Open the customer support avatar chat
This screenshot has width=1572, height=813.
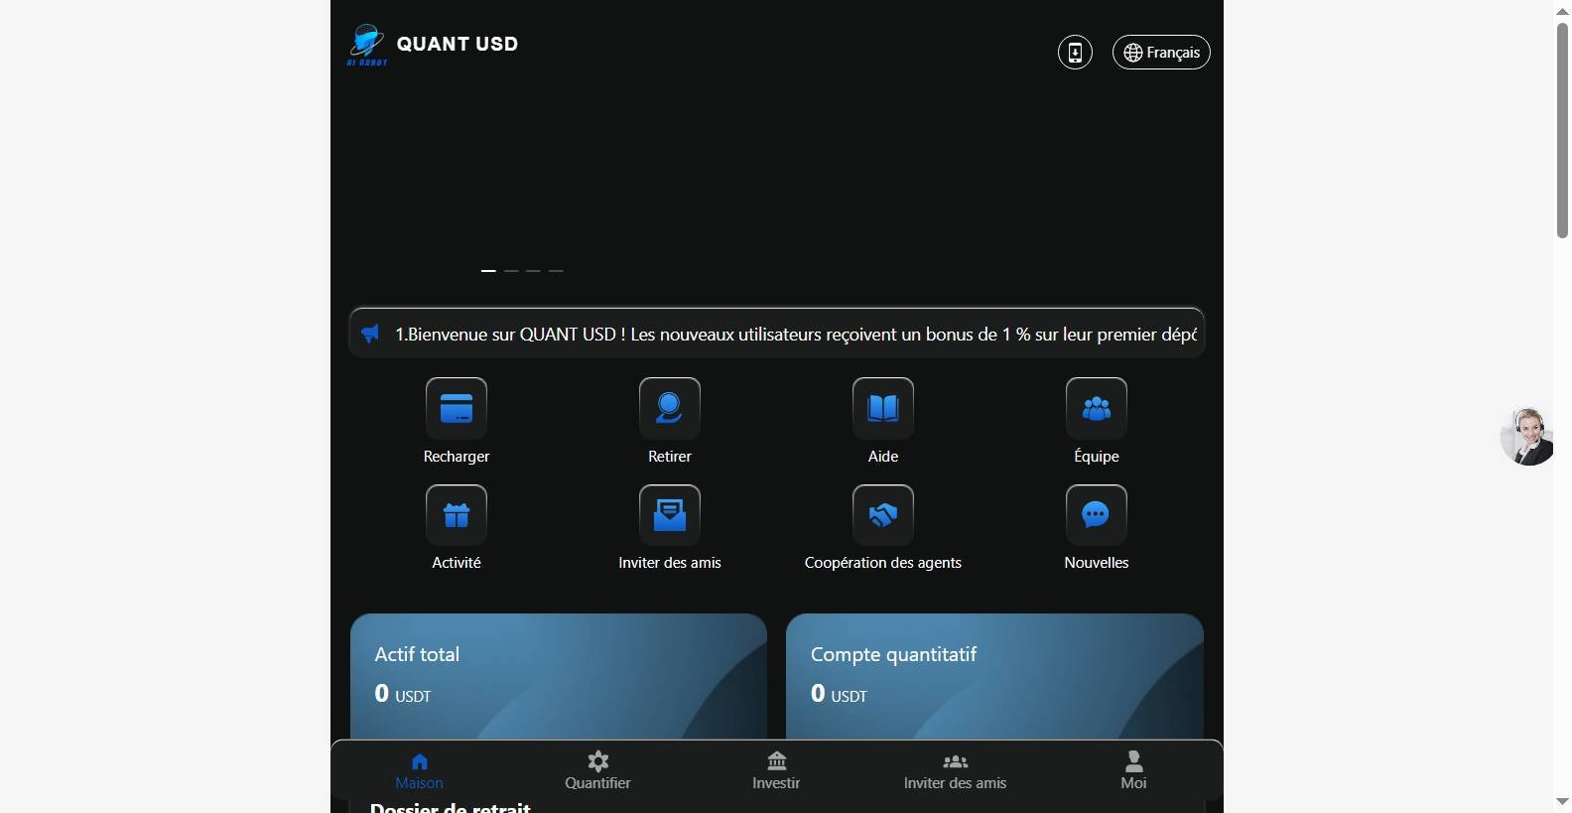click(1526, 436)
